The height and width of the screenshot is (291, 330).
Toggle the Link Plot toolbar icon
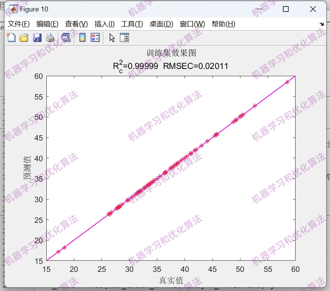tap(66, 38)
